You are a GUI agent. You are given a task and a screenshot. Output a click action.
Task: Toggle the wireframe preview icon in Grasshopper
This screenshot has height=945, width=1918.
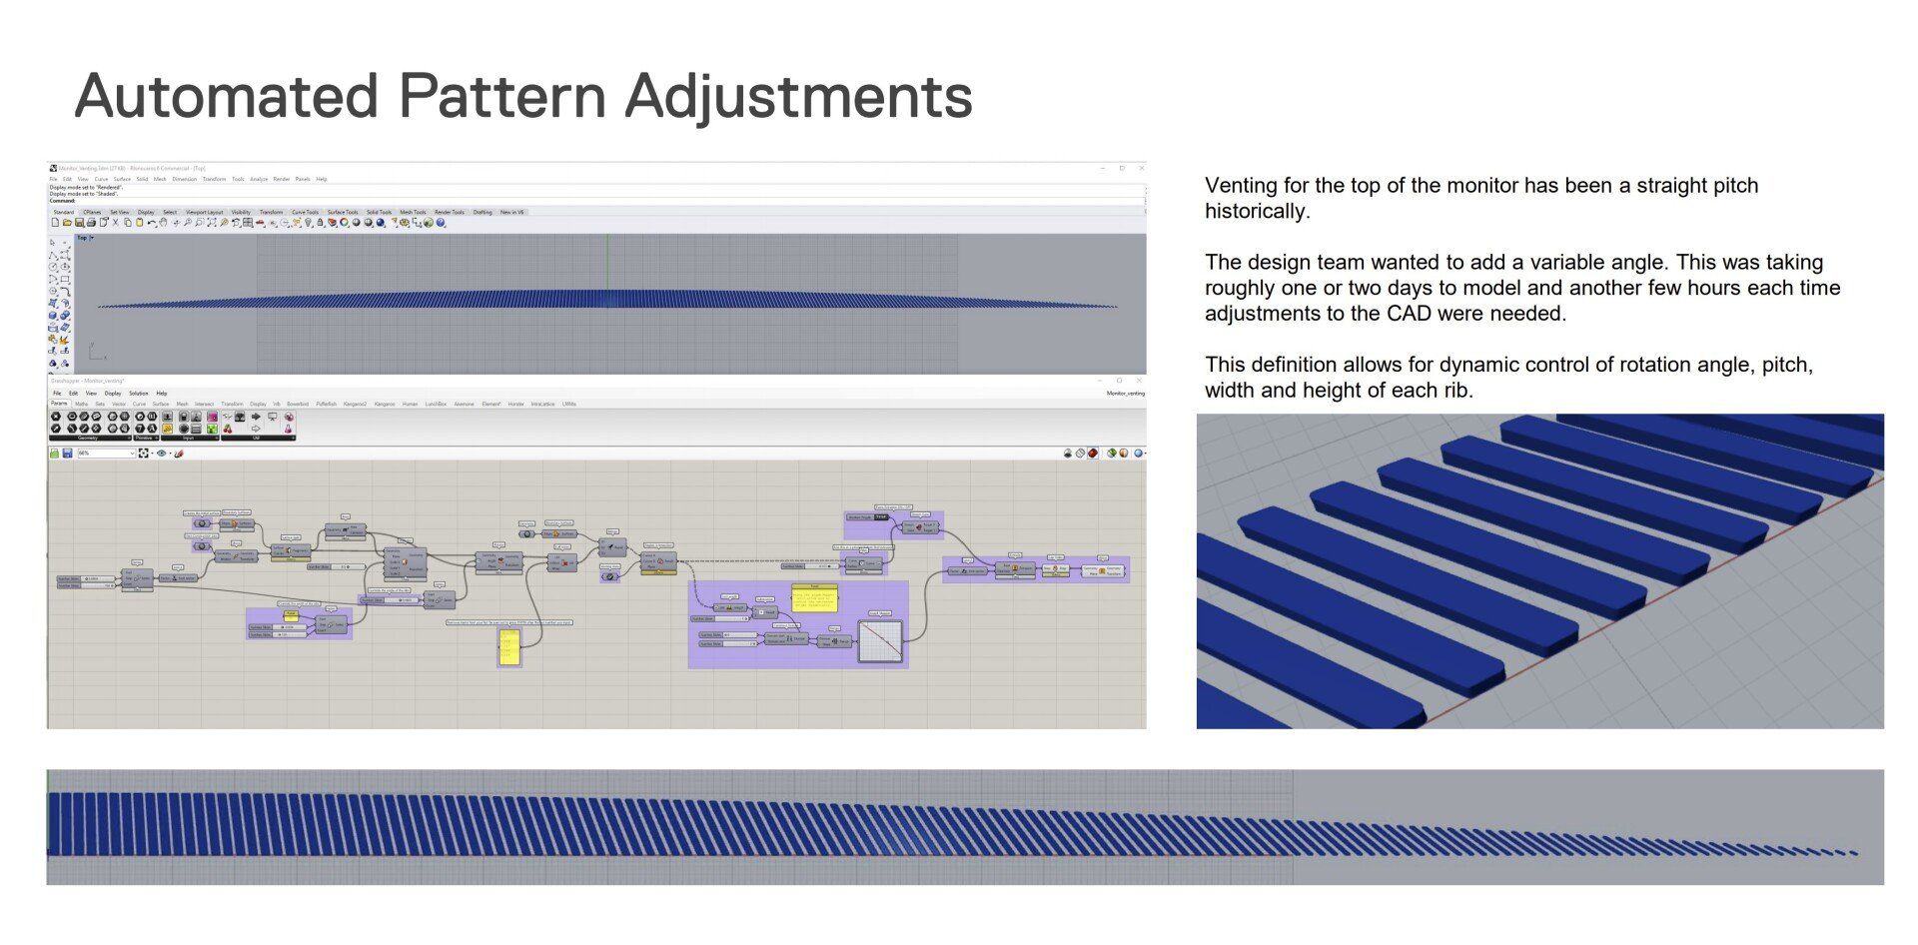coord(1080,454)
